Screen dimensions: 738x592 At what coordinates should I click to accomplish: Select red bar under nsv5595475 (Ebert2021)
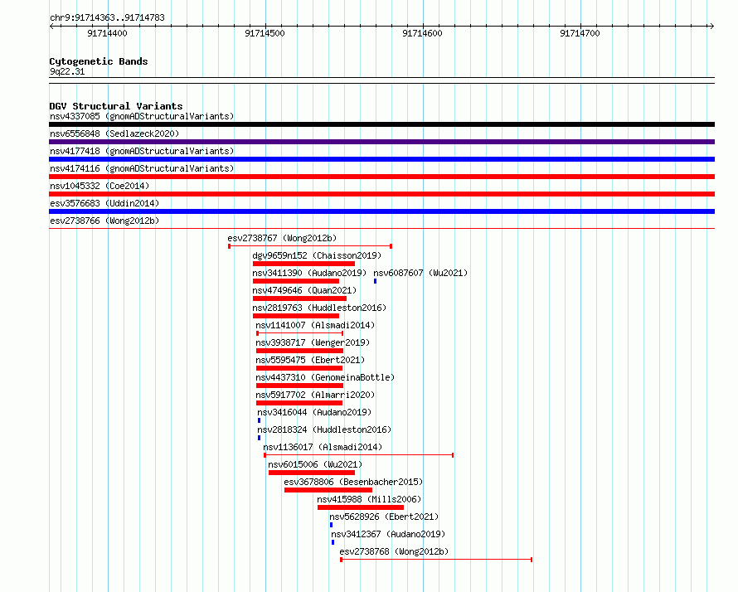pyautogui.click(x=299, y=368)
